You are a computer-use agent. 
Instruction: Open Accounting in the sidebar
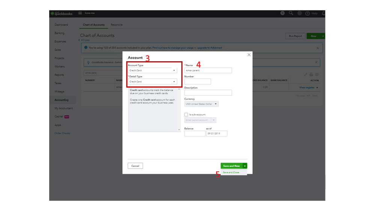[x=62, y=100]
